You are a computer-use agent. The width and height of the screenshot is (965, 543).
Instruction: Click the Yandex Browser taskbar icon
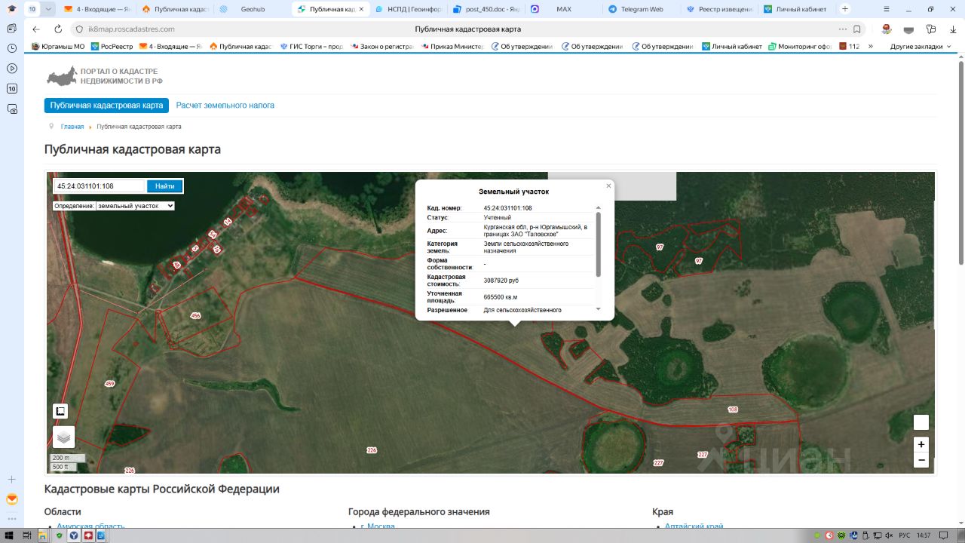pos(74,535)
